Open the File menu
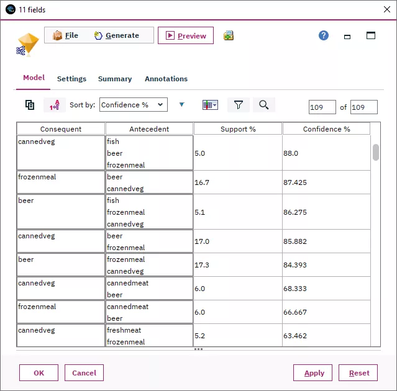397x391 pixels. pos(66,35)
